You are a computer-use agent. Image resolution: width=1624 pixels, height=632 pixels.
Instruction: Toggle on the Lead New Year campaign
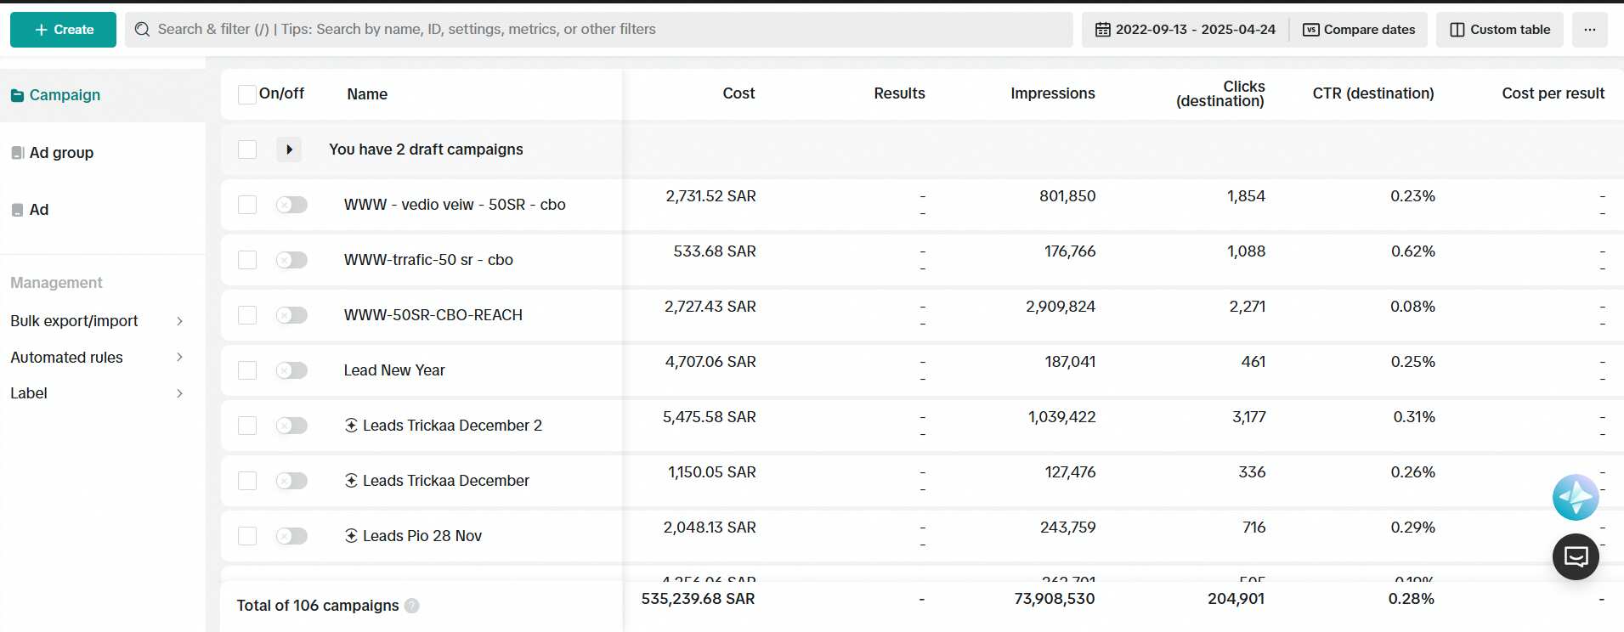[x=291, y=370]
